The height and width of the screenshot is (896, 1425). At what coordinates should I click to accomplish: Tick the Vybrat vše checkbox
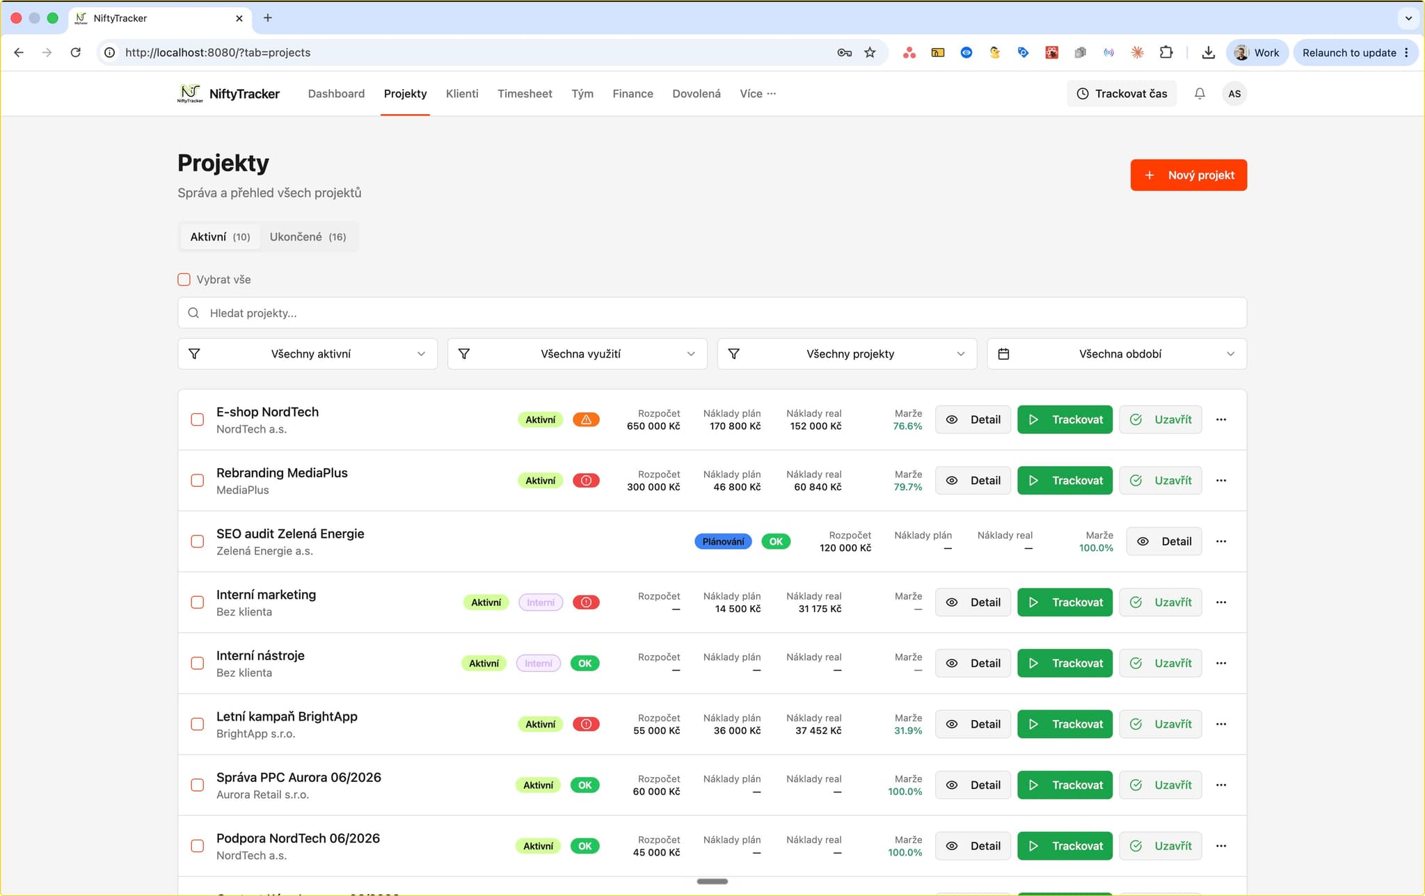point(184,280)
